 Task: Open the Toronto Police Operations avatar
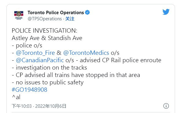(19, 15)
